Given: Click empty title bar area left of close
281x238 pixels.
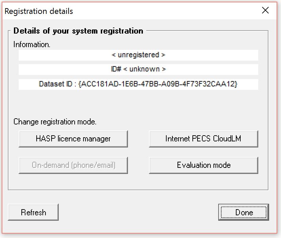Looking at the screenshot, I should pos(170,11).
